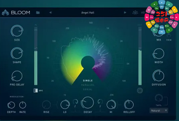Load the previous preset arrow

(x=50, y=13)
